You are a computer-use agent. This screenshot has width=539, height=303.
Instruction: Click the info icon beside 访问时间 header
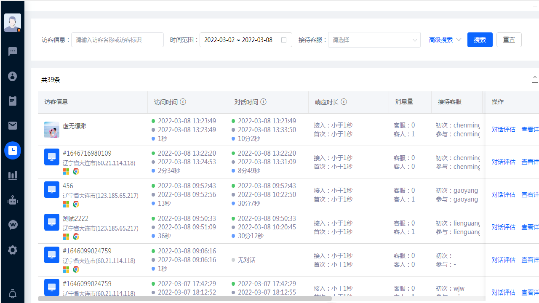click(183, 101)
